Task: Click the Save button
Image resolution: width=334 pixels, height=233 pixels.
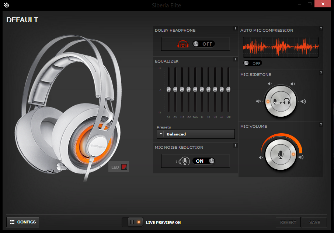Action: tap(314, 222)
